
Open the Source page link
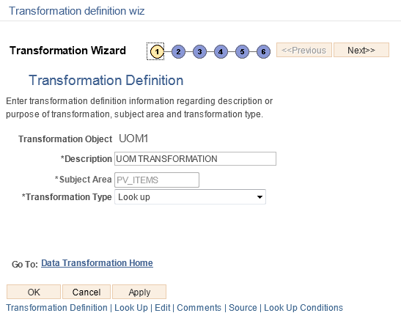click(243, 308)
